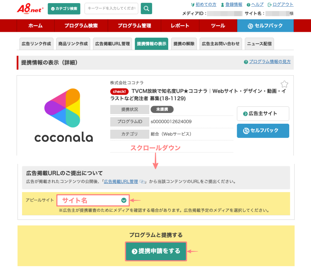Click the A8.net logo
This screenshot has height=271, width=311.
(x=29, y=8)
